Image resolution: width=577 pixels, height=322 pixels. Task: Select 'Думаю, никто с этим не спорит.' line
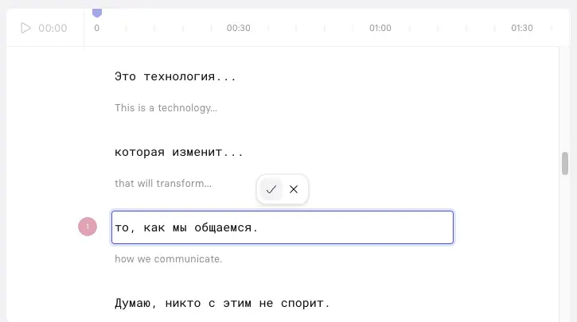pyautogui.click(x=222, y=303)
